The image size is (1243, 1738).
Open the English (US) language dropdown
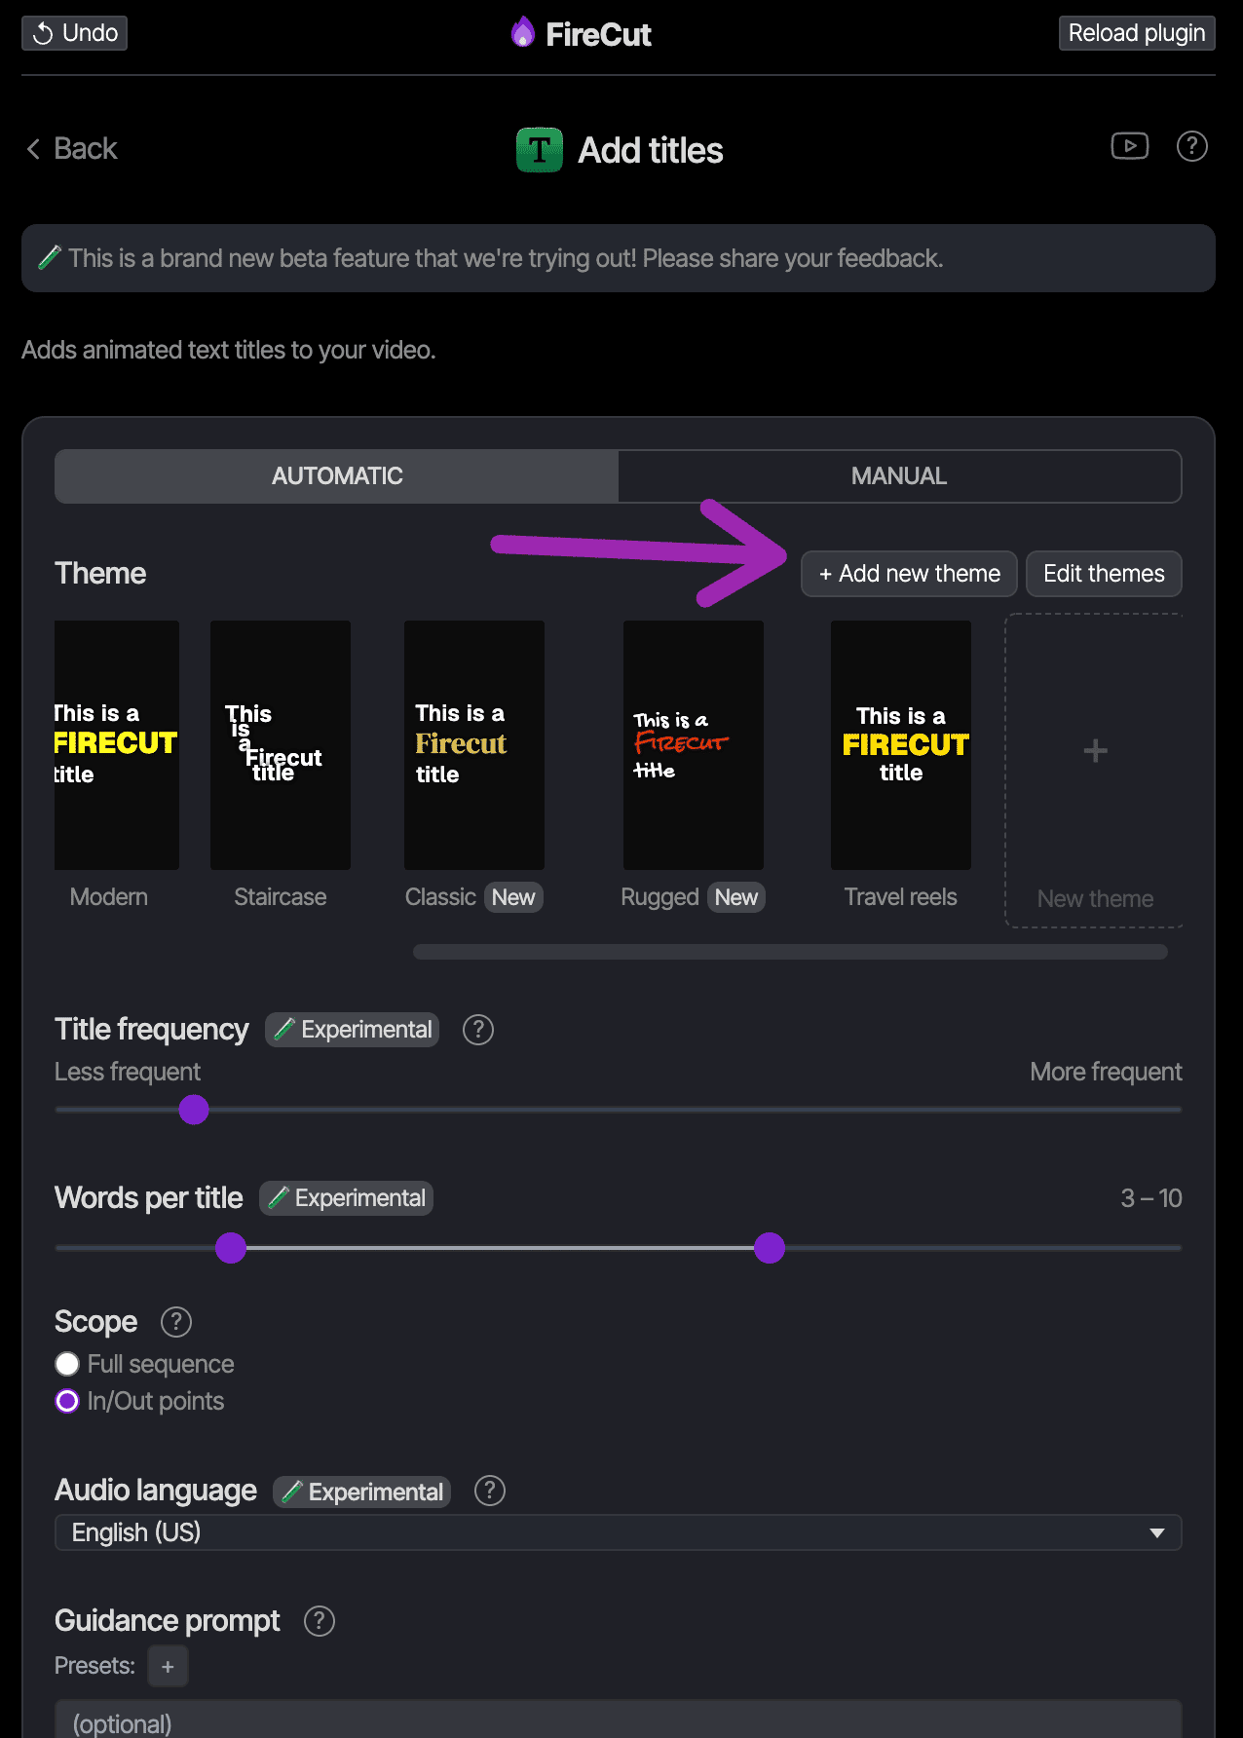[x=619, y=1532]
